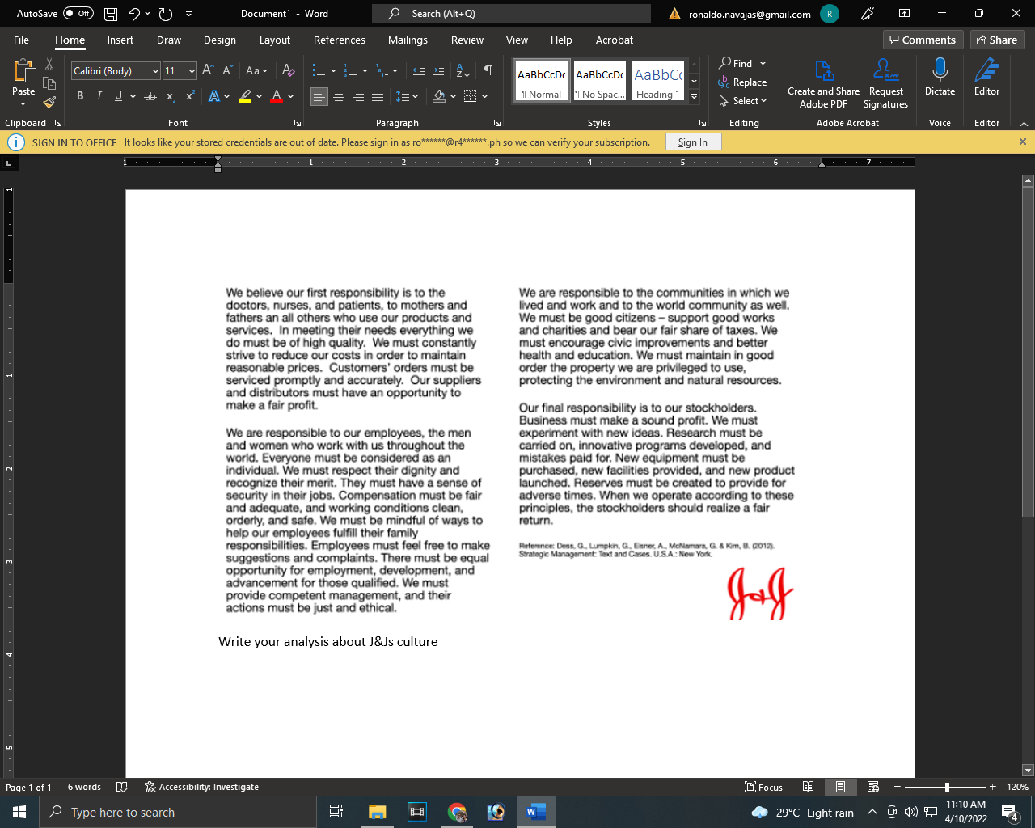Toggle underline on selected text
The height and width of the screenshot is (828, 1035).
(x=116, y=95)
